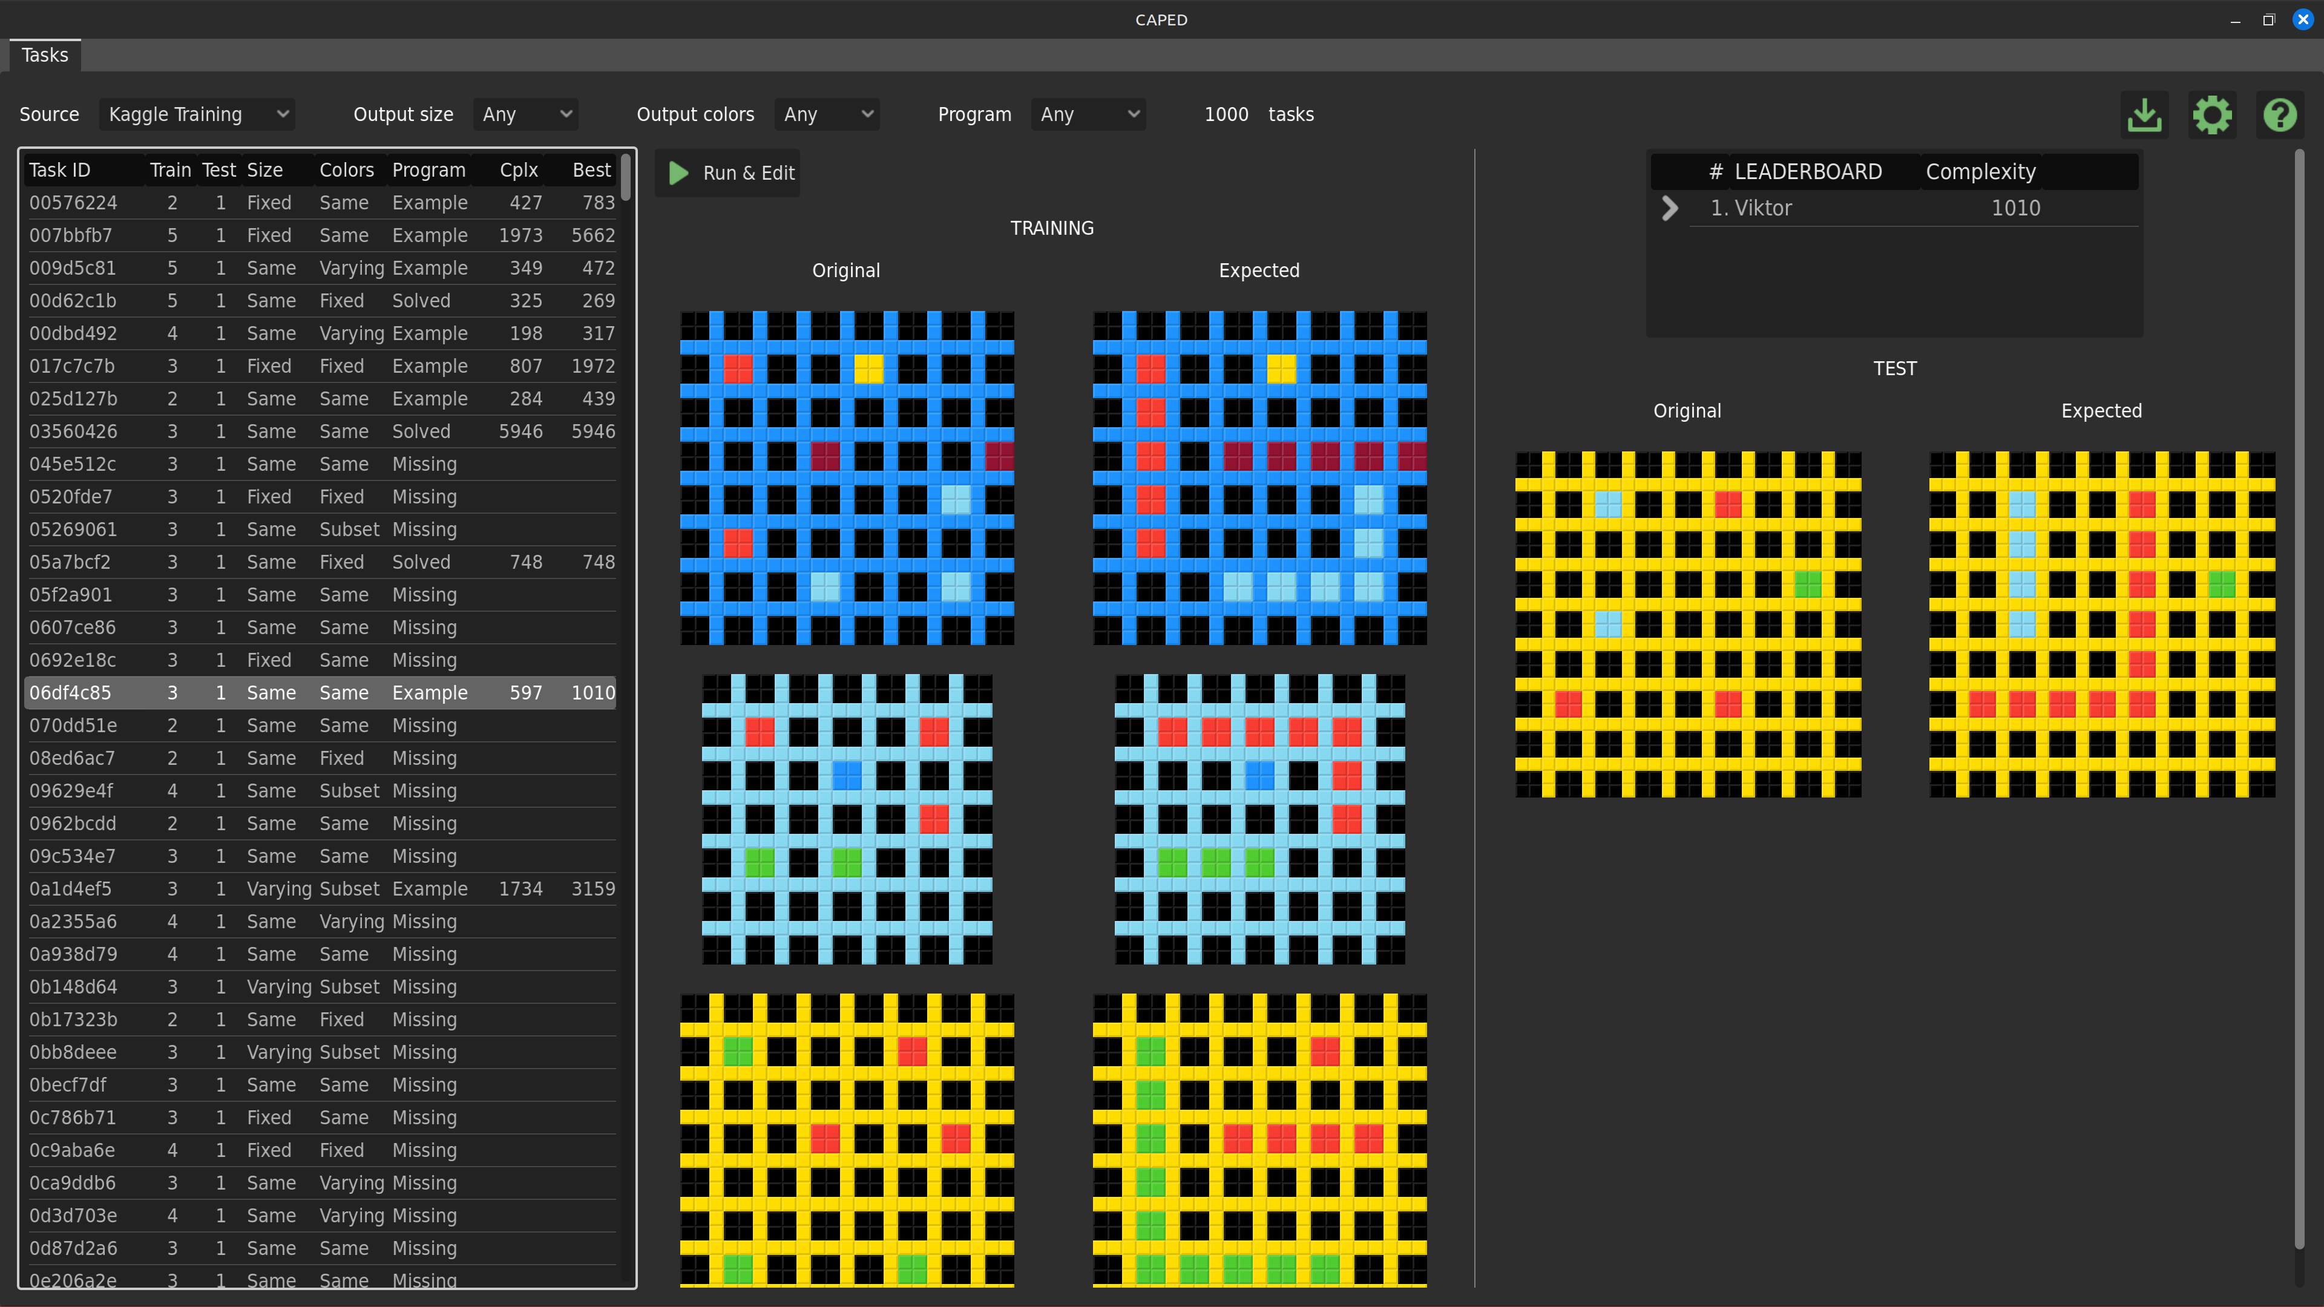Open the Program filter dropdown

coord(1088,114)
